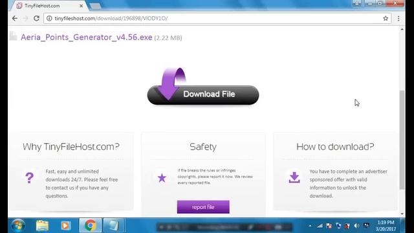Click Aeria_Points_Generator_v4.56.exe file link

click(x=86, y=38)
